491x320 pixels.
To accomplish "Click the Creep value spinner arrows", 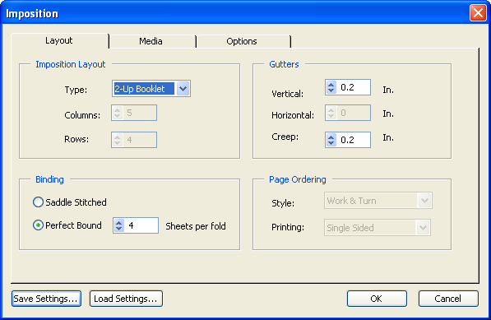I will point(331,140).
